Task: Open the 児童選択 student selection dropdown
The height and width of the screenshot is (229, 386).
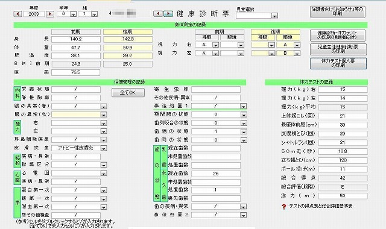Action: point(274,16)
